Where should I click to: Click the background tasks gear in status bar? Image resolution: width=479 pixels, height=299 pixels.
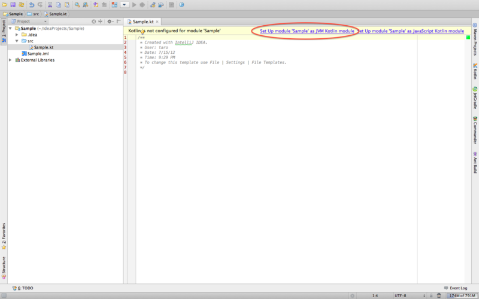tap(352, 295)
